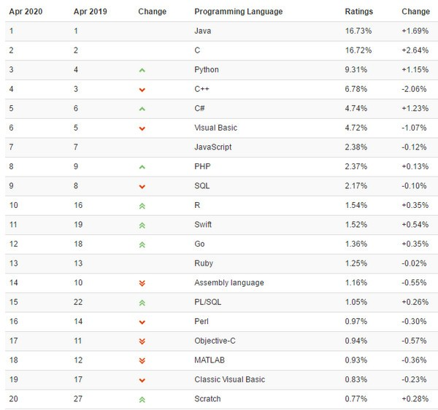Click the red down arrow beside Perl
Image resolution: width=438 pixels, height=410 pixels.
[142, 322]
